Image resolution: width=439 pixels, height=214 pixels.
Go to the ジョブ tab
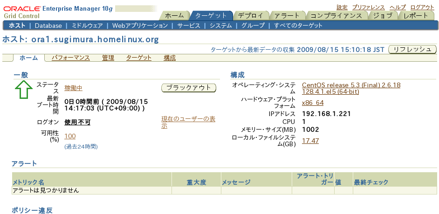point(383,16)
